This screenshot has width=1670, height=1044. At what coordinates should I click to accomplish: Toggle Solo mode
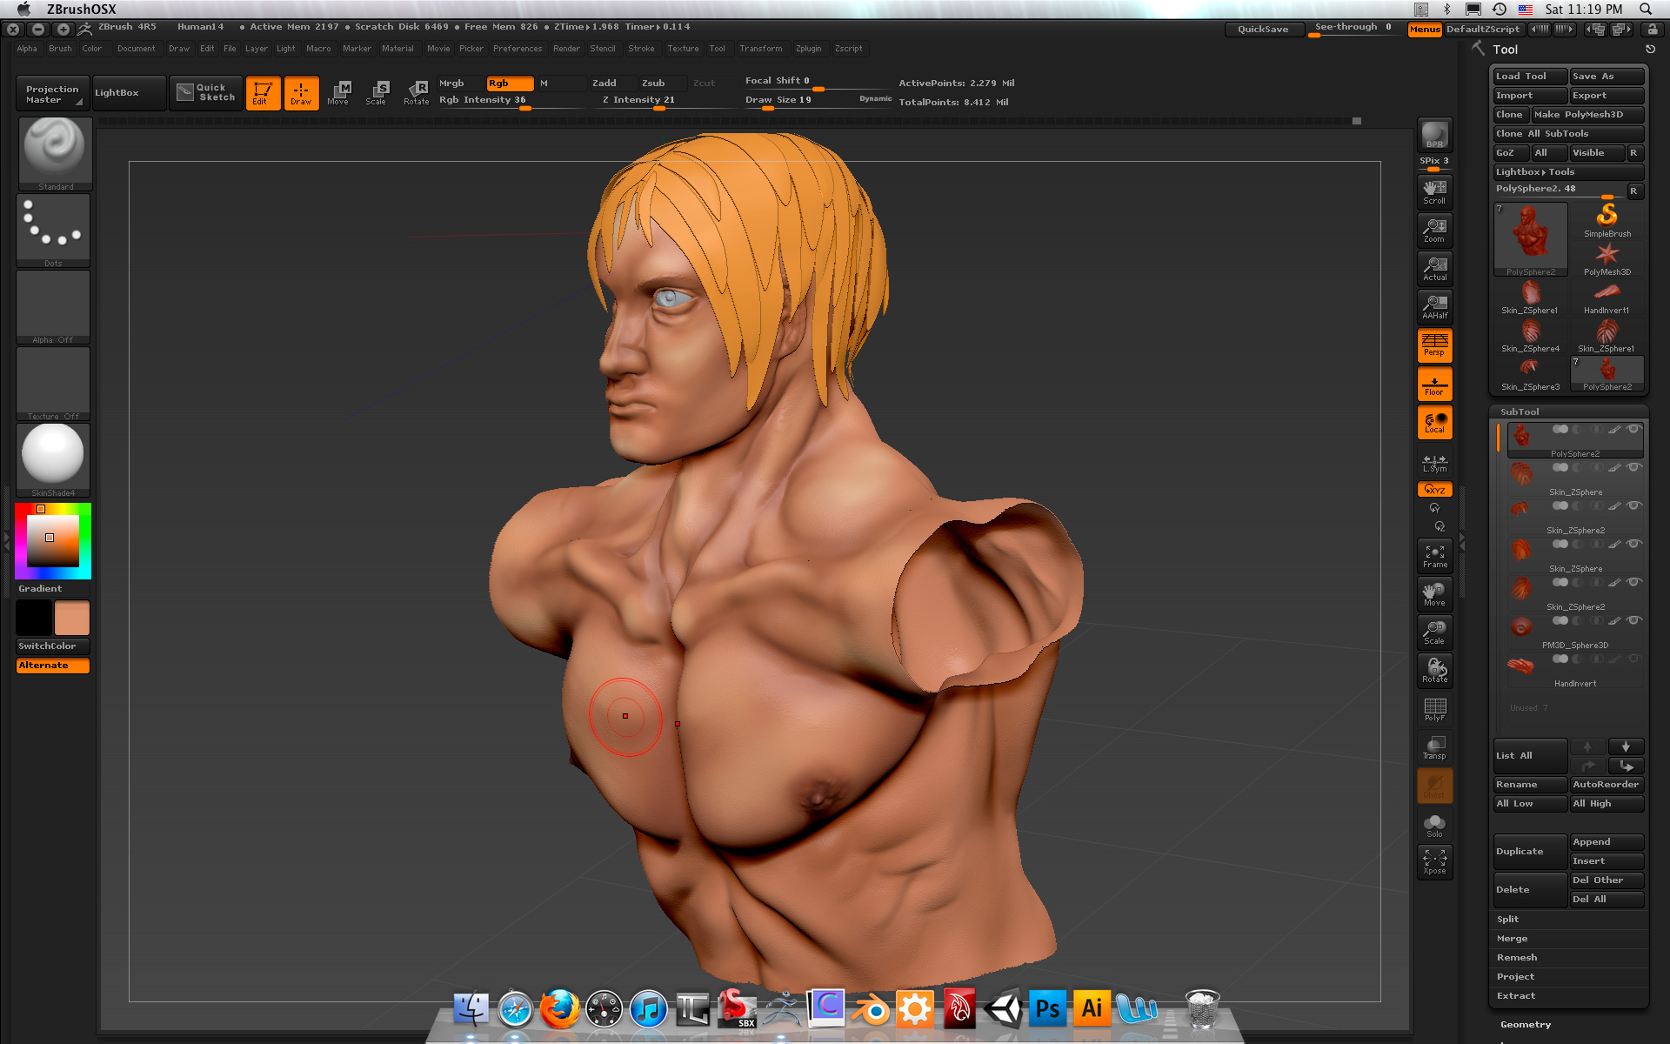[x=1434, y=825]
